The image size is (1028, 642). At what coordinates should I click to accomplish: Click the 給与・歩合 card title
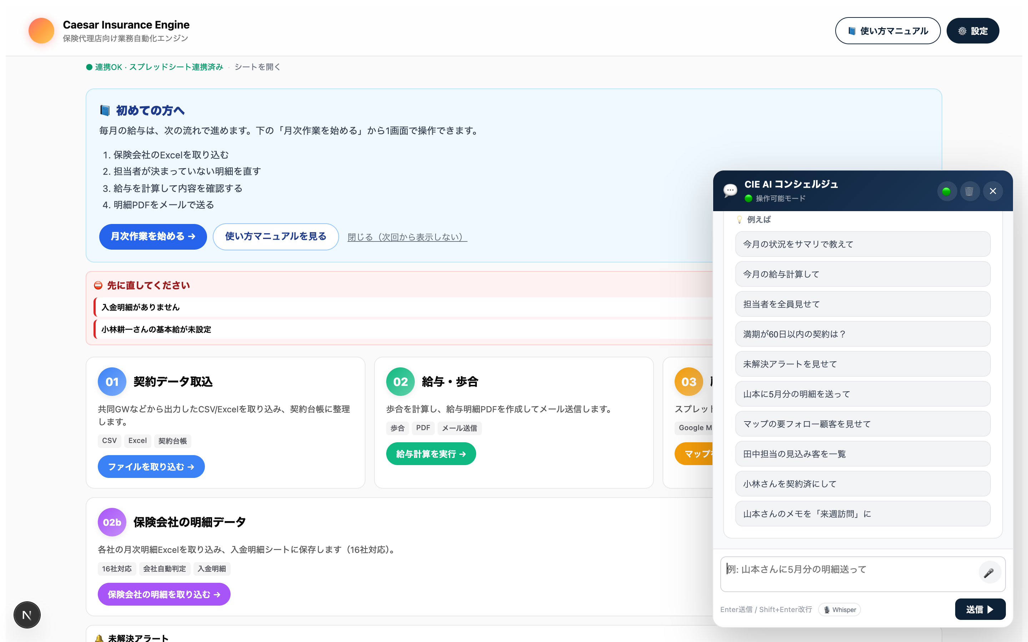point(450,382)
